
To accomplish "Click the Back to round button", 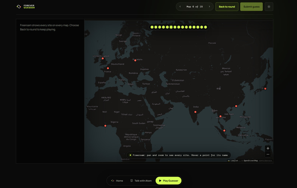I will (x=227, y=7).
